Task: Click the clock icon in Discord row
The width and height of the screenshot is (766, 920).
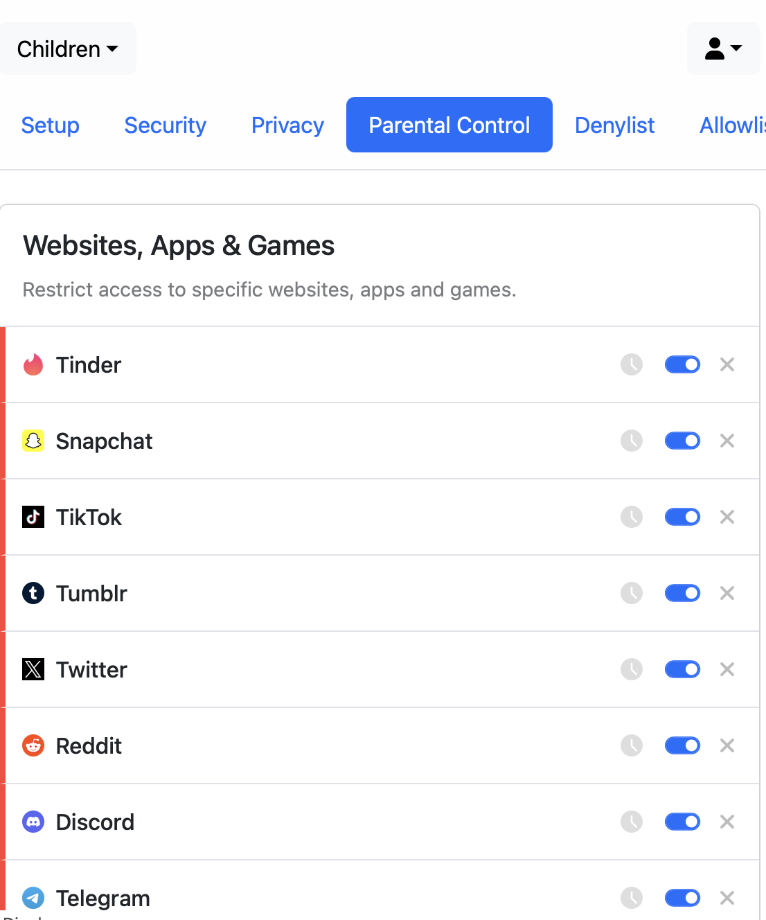Action: [631, 822]
